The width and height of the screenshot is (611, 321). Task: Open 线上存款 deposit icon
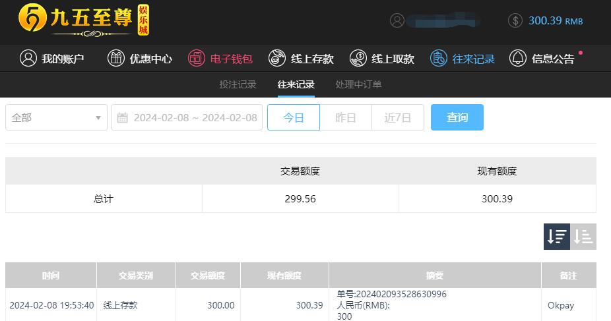277,59
